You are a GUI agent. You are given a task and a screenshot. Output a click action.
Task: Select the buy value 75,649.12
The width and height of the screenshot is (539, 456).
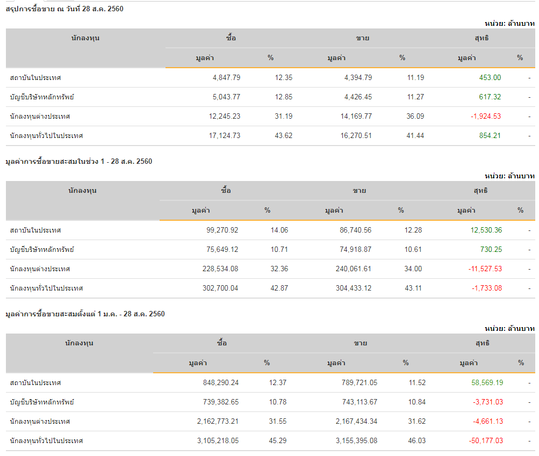click(218, 249)
